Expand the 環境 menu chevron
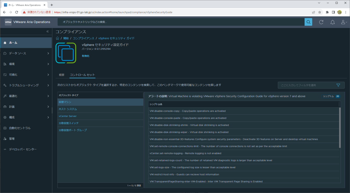This screenshot has width=350, height=193. 48,64
